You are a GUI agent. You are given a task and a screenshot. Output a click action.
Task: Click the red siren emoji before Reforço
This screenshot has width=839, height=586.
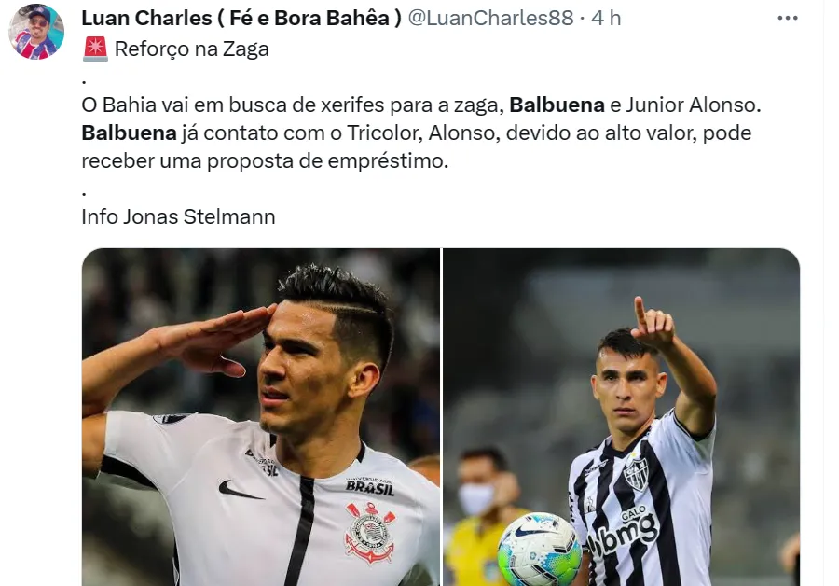tap(96, 49)
